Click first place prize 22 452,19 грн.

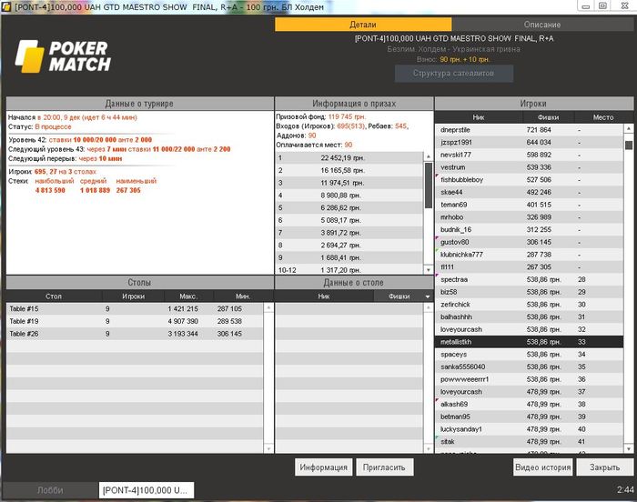[x=349, y=158]
